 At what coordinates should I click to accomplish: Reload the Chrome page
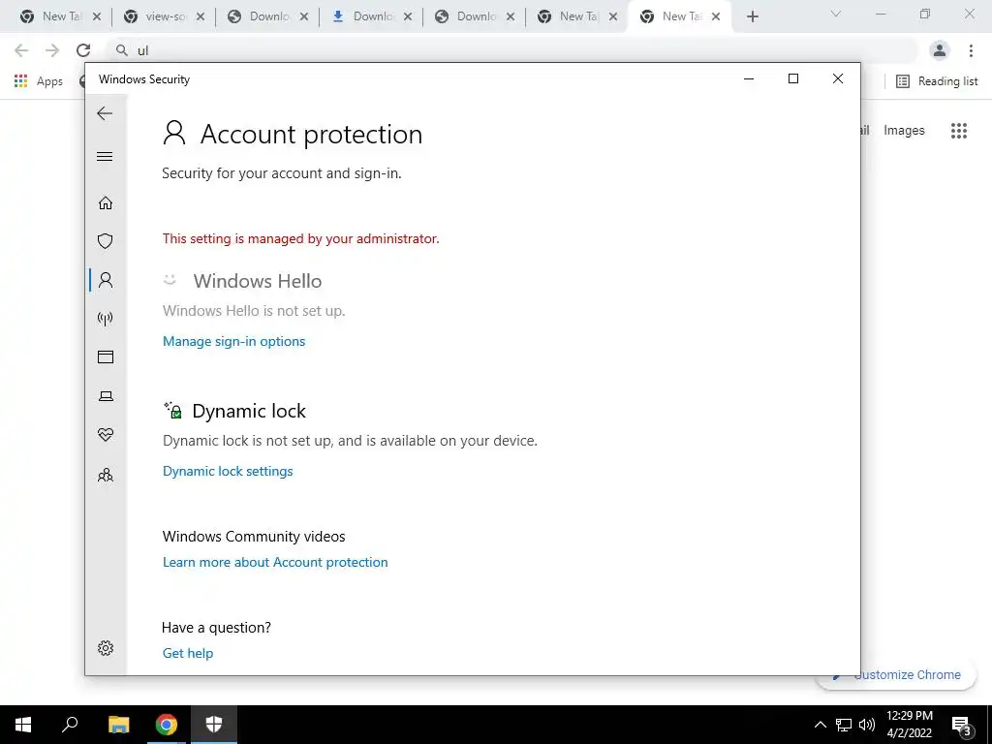coord(83,50)
